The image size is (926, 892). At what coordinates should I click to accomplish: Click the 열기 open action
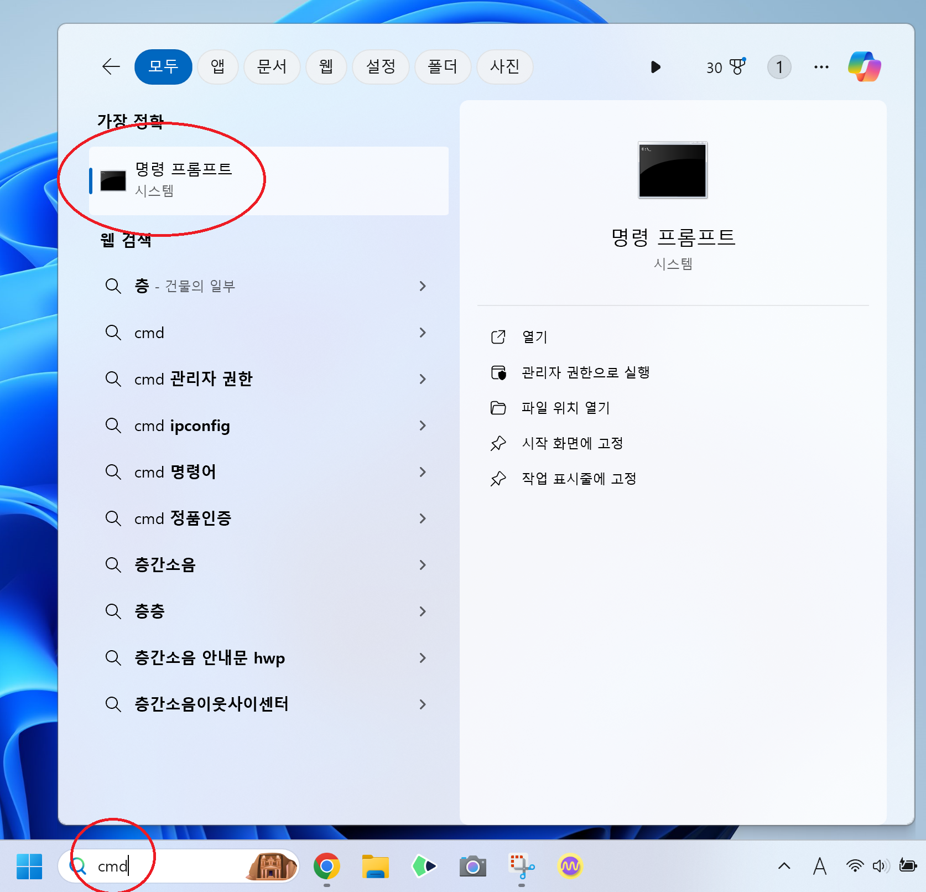point(535,337)
